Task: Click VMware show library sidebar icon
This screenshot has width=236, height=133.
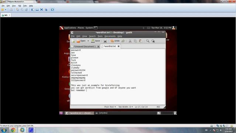Action: click(33, 10)
